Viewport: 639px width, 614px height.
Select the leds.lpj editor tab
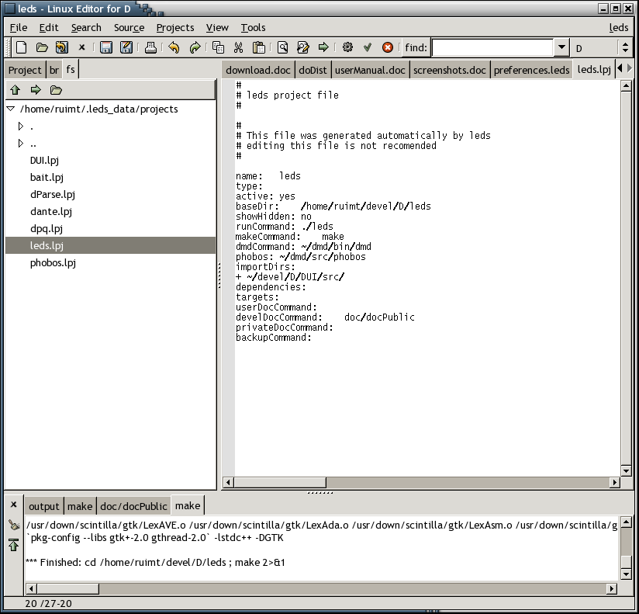[594, 69]
